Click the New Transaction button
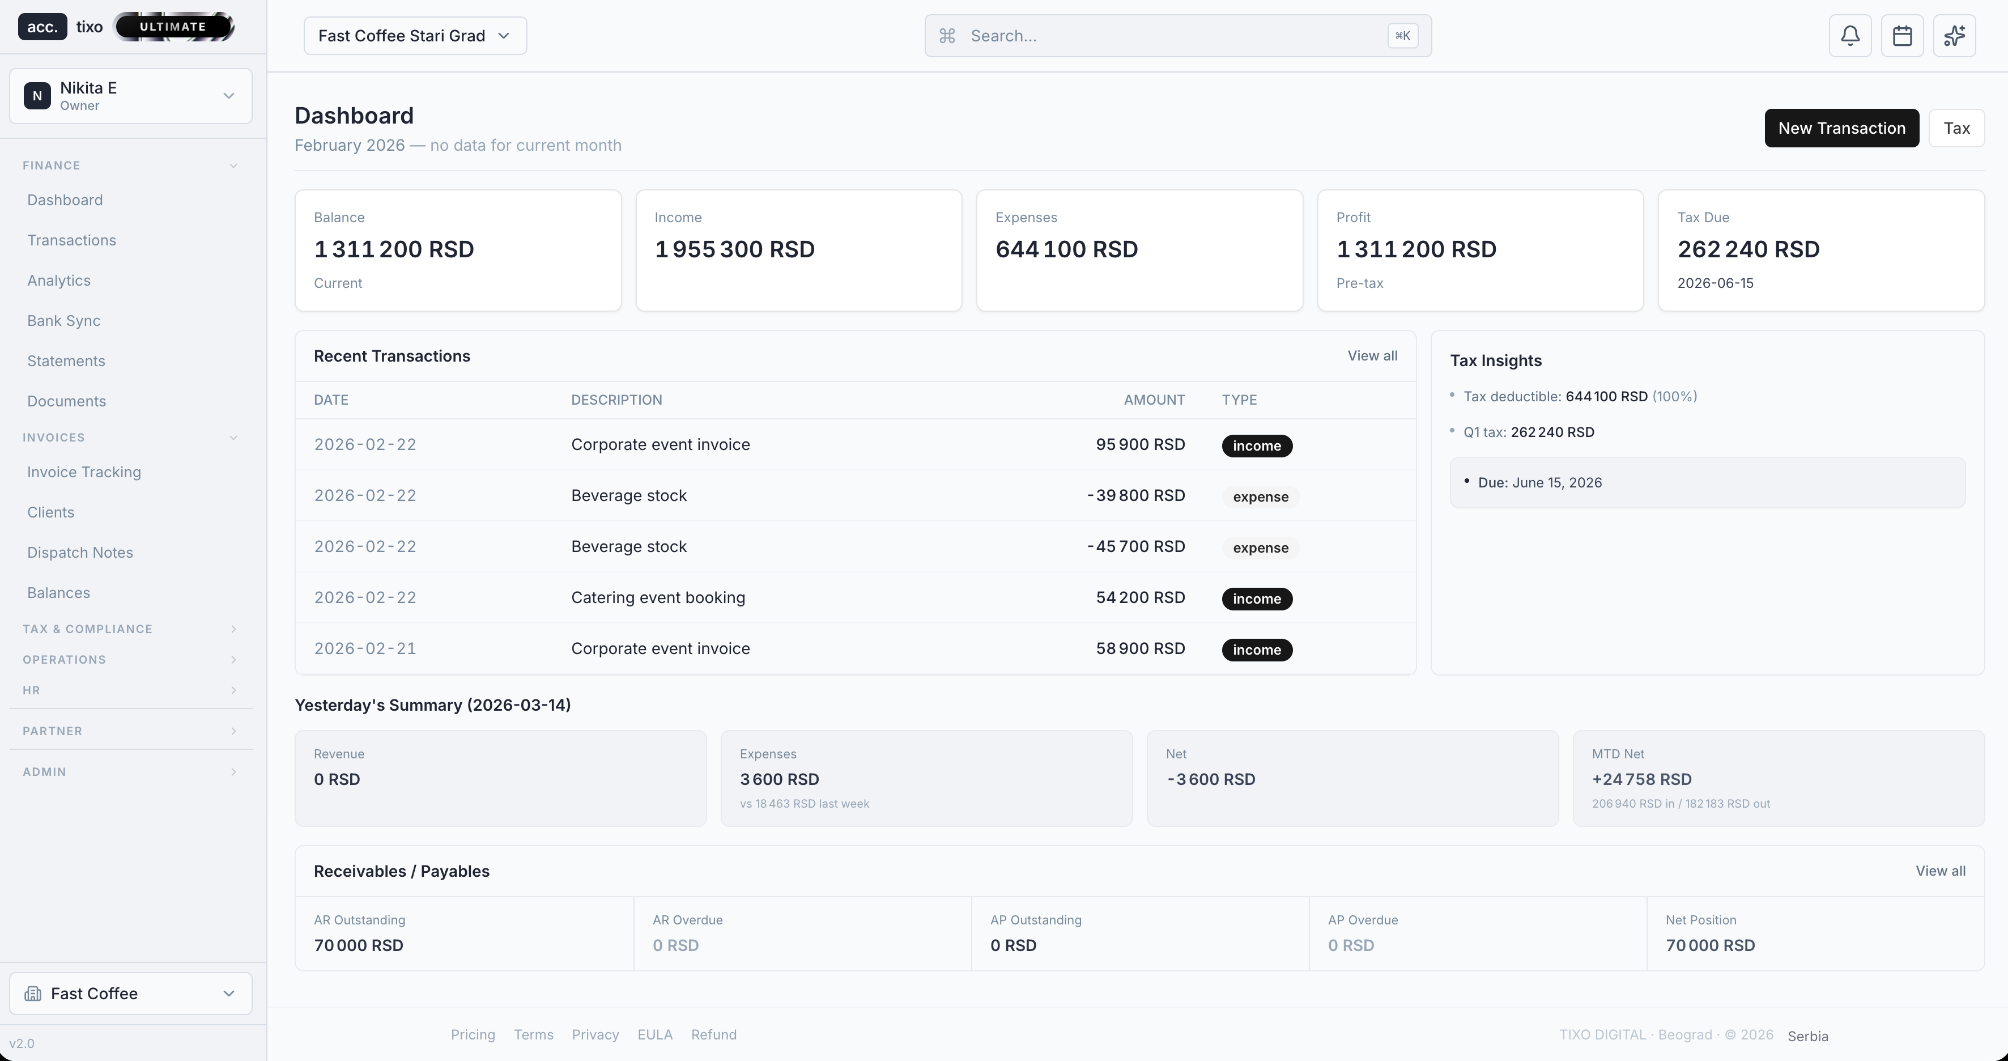This screenshot has height=1061, width=2008. click(x=1841, y=128)
